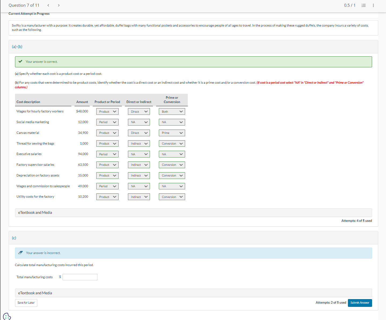Click the Your answer is incorrect banner
The width and height of the screenshot is (386, 320).
coord(193,253)
